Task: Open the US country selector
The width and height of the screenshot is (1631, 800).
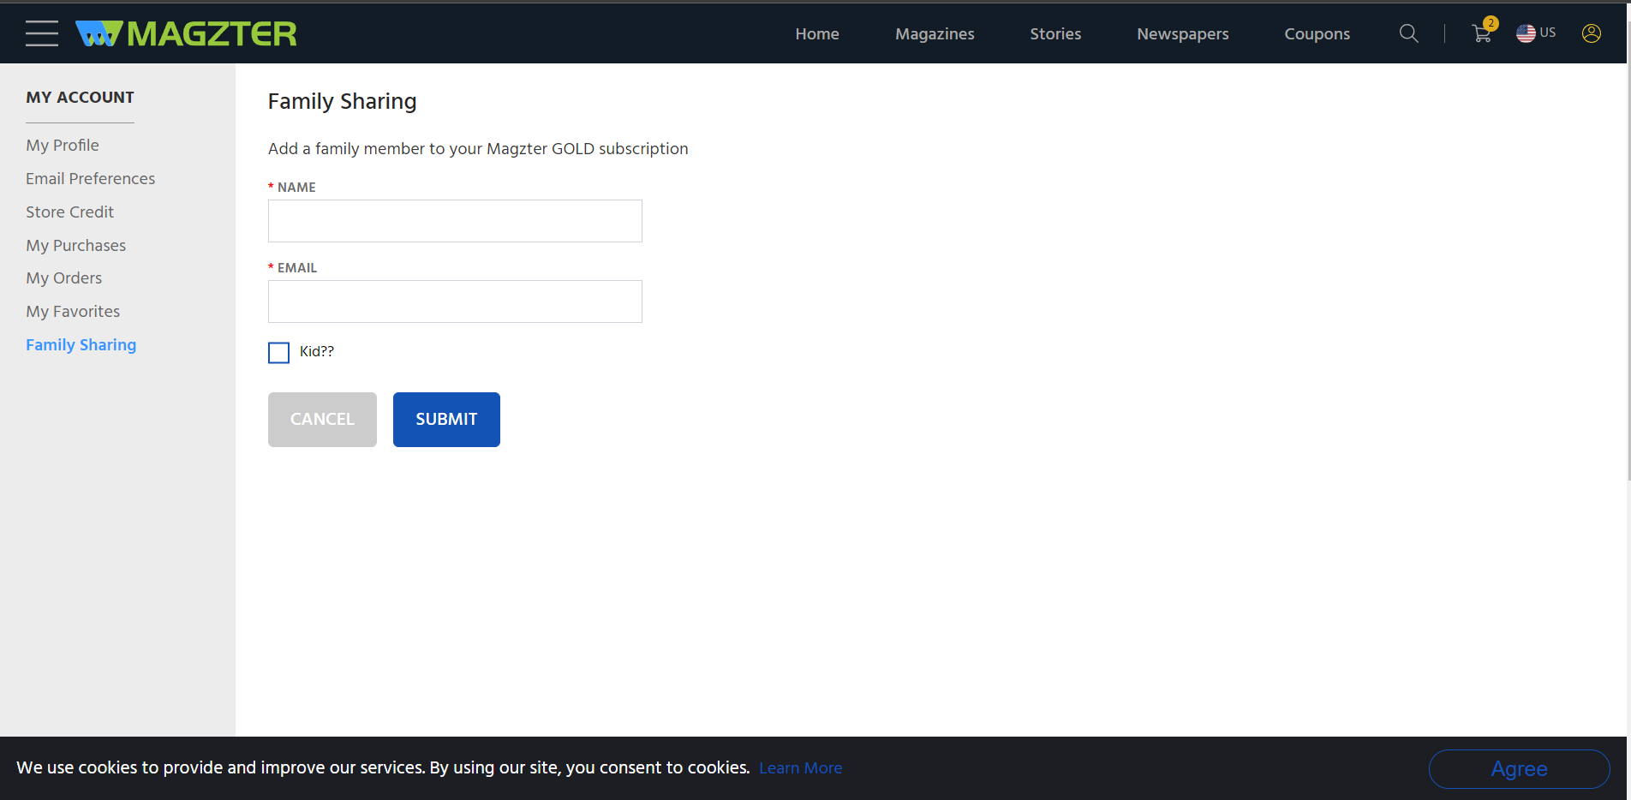Action: (1536, 33)
